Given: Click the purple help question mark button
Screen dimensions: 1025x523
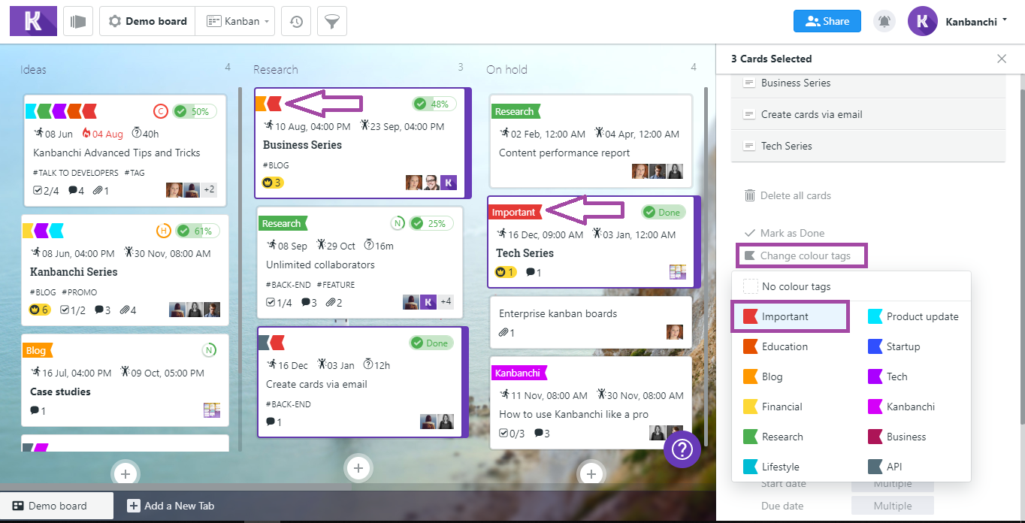Looking at the screenshot, I should 682,449.
